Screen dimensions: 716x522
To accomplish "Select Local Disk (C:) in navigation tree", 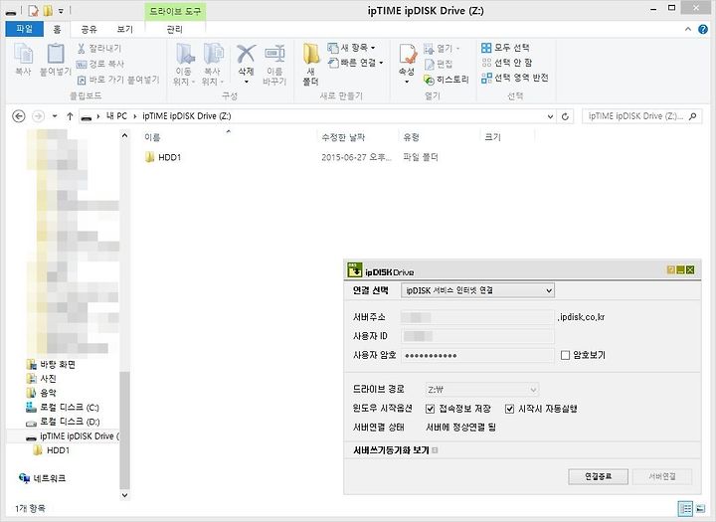I will coord(63,407).
